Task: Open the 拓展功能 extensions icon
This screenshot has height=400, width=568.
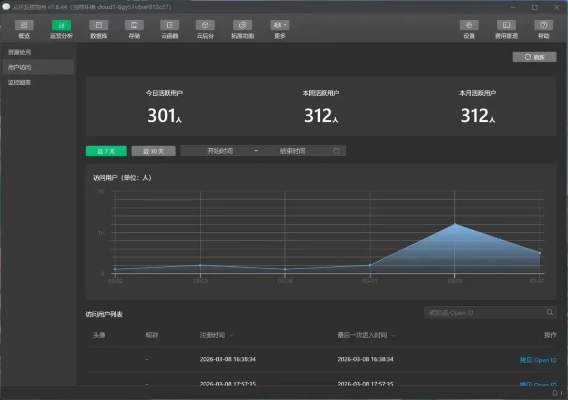Action: [242, 25]
